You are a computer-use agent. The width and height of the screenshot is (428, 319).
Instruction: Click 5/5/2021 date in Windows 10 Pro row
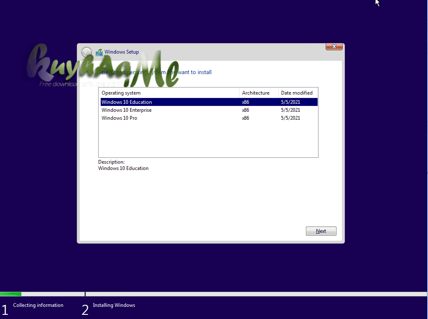coord(290,118)
